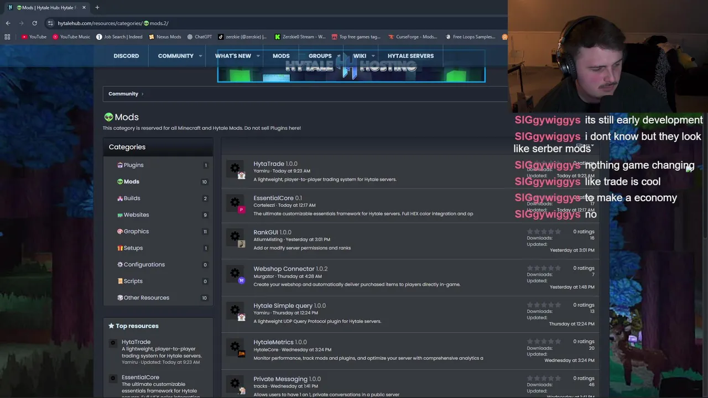
Task: Open the Discord nav item
Action: pos(126,56)
